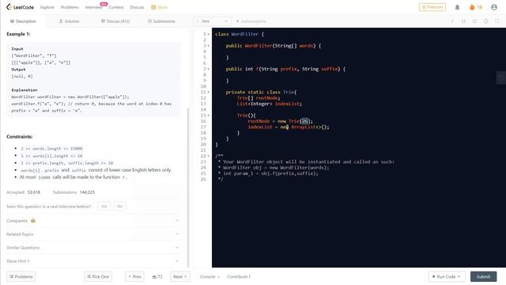Expand the Similar Questions section
Viewport: 506px width, 285px height.
pyautogui.click(x=93, y=248)
